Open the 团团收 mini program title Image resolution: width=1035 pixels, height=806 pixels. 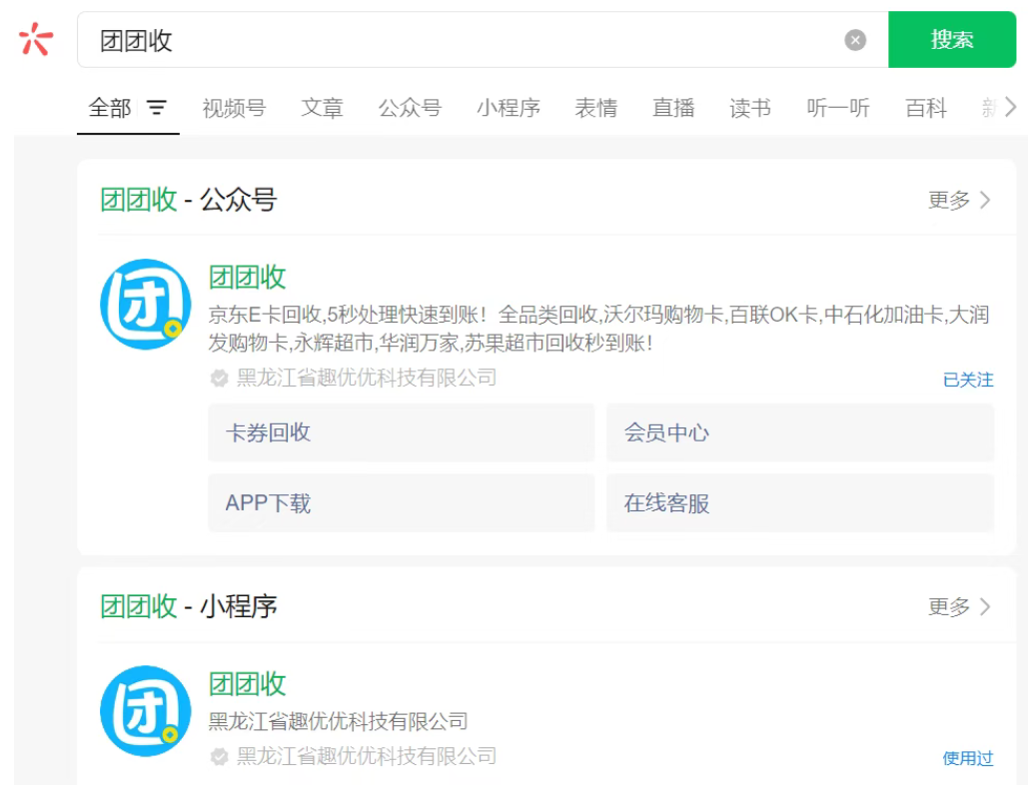(247, 684)
